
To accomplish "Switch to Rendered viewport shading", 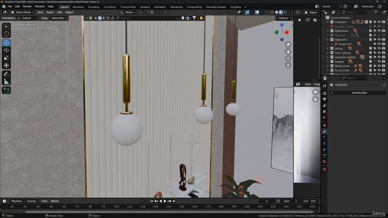I will (285, 12).
